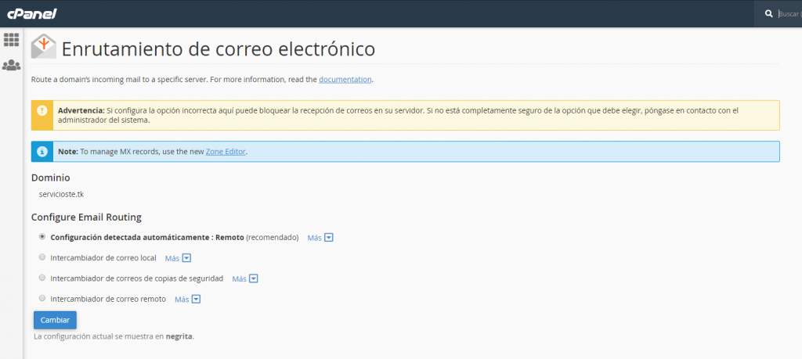This screenshot has height=359, width=802.
Task: Select Intercambiador de correo remoto radio
Action: pyautogui.click(x=42, y=298)
